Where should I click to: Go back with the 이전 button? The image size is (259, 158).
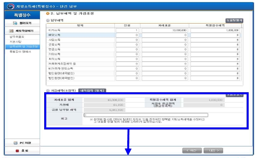[192, 151]
